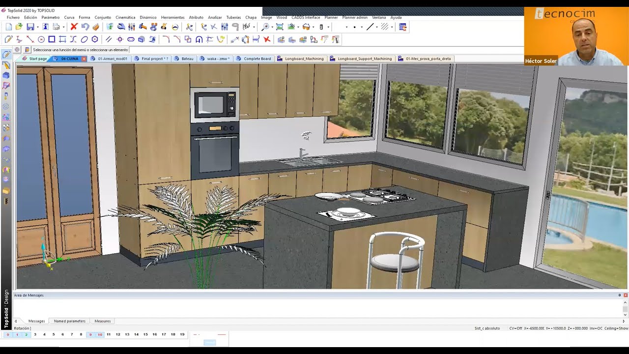Switch to the Complete Board document tab
This screenshot has height=354, width=629.
(254, 59)
